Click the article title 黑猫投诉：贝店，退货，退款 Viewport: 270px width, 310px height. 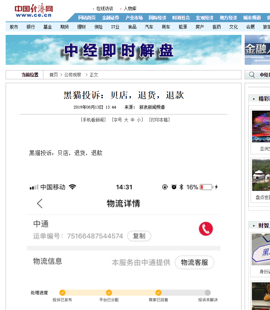[124, 95]
